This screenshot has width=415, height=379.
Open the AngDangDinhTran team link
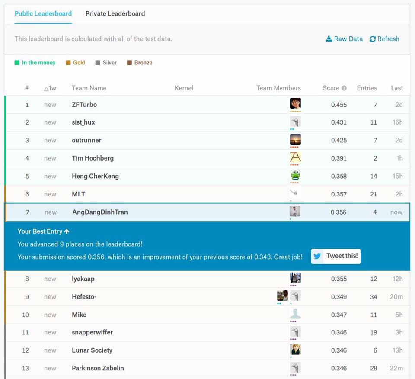point(100,212)
